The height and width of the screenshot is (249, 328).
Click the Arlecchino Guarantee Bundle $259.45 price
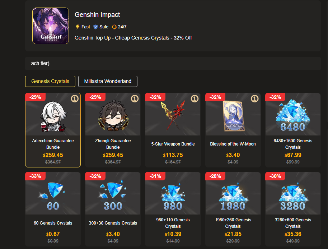[x=53, y=155]
